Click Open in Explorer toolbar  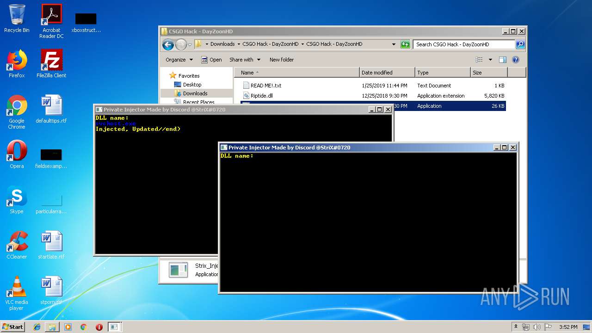[x=211, y=60]
